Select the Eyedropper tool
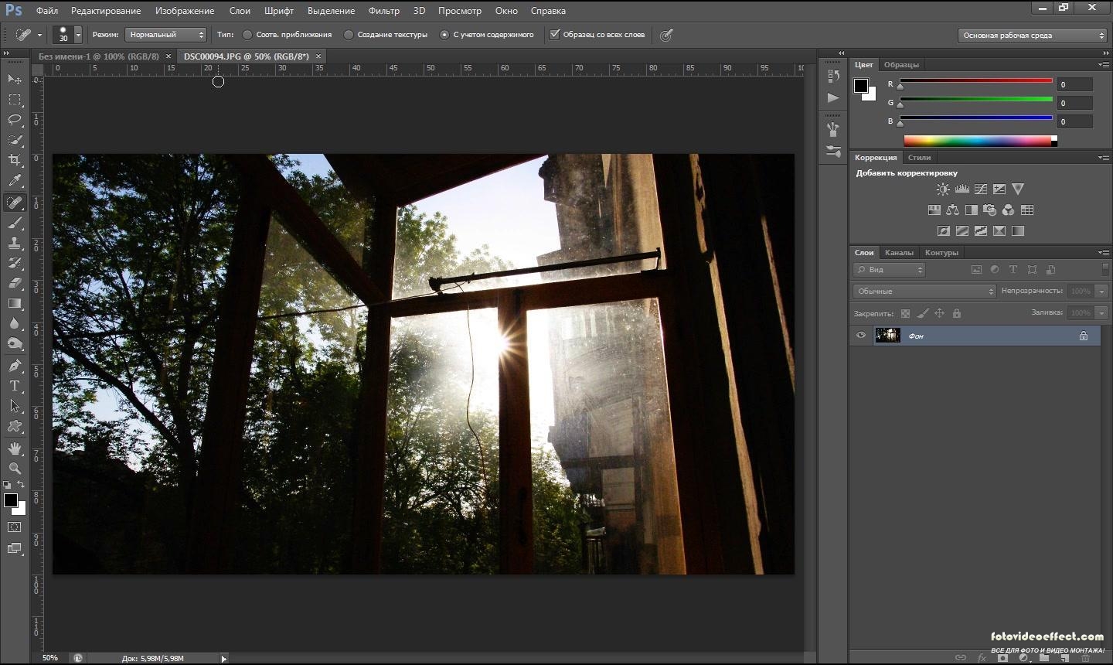This screenshot has height=665, width=1113. tap(15, 181)
